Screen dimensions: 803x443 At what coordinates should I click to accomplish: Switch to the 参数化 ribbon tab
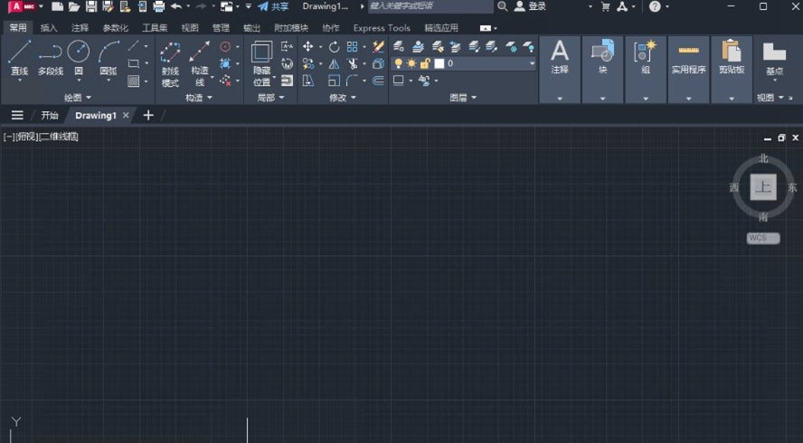click(x=115, y=28)
